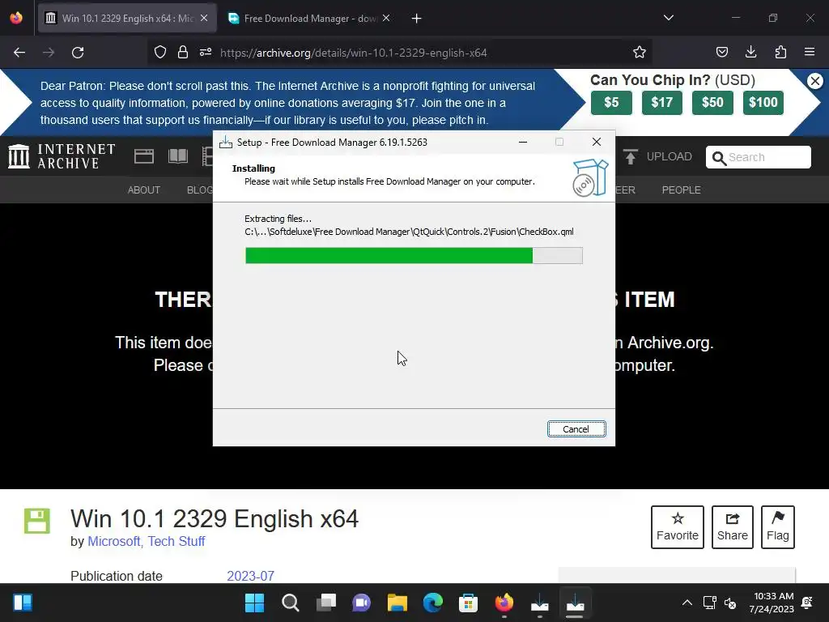Switch to the Free Download Manager tab
Screen dimensions: 829x622
[x=309, y=19]
